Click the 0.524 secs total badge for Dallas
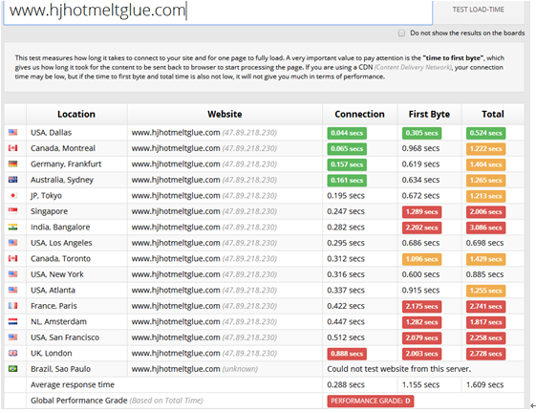This screenshot has width=536, height=413. pyautogui.click(x=485, y=133)
